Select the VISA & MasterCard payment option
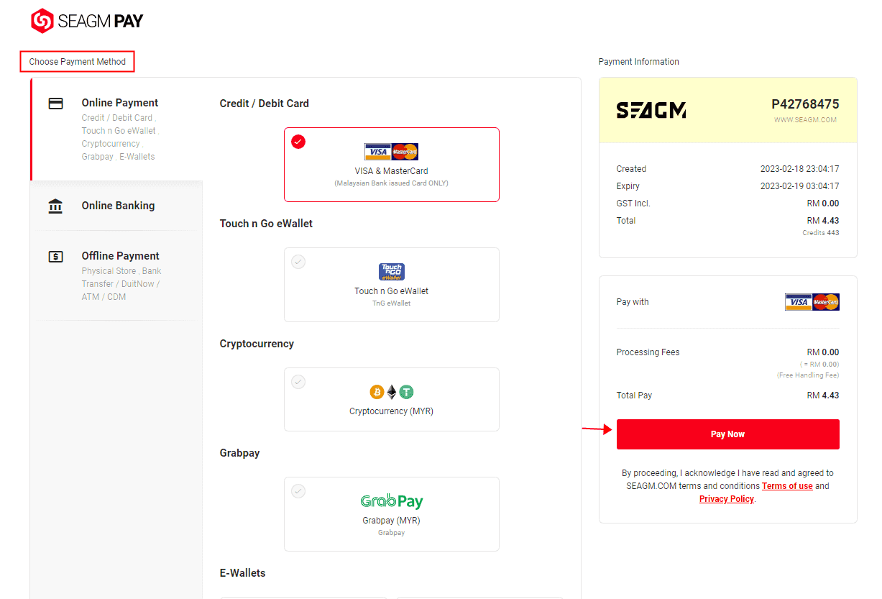This screenshot has height=599, width=882. pos(391,164)
